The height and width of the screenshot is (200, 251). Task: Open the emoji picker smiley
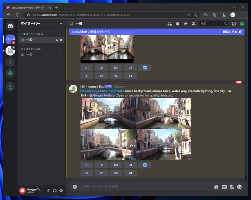[239, 187]
